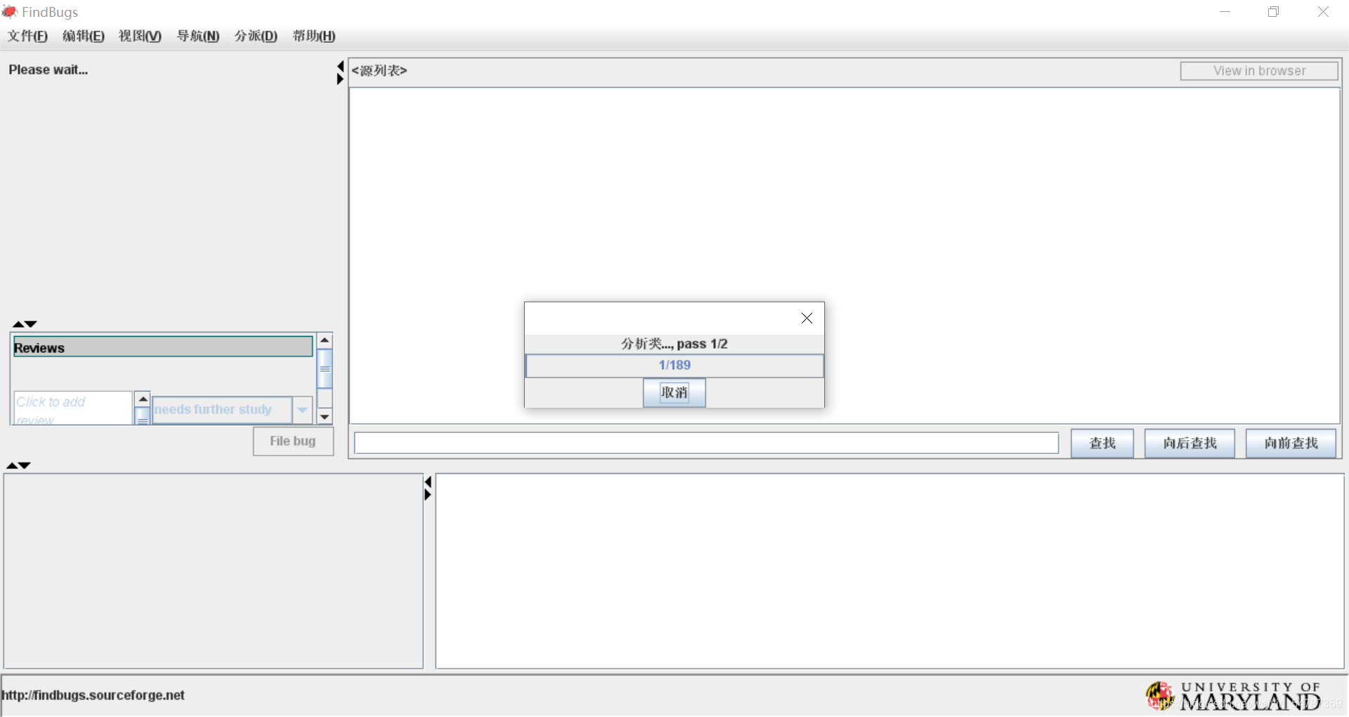
Task: Open the 导航(N) menu
Action: pos(197,36)
